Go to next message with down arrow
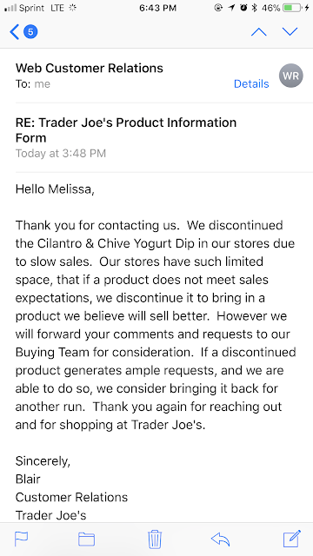Image resolution: width=313 pixels, height=556 pixels. coord(290,32)
